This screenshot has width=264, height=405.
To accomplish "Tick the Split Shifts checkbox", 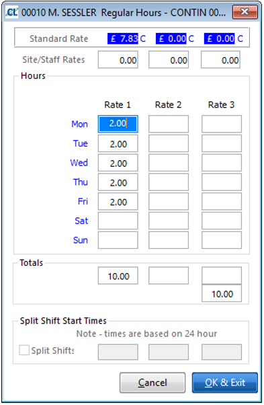I will click(24, 351).
